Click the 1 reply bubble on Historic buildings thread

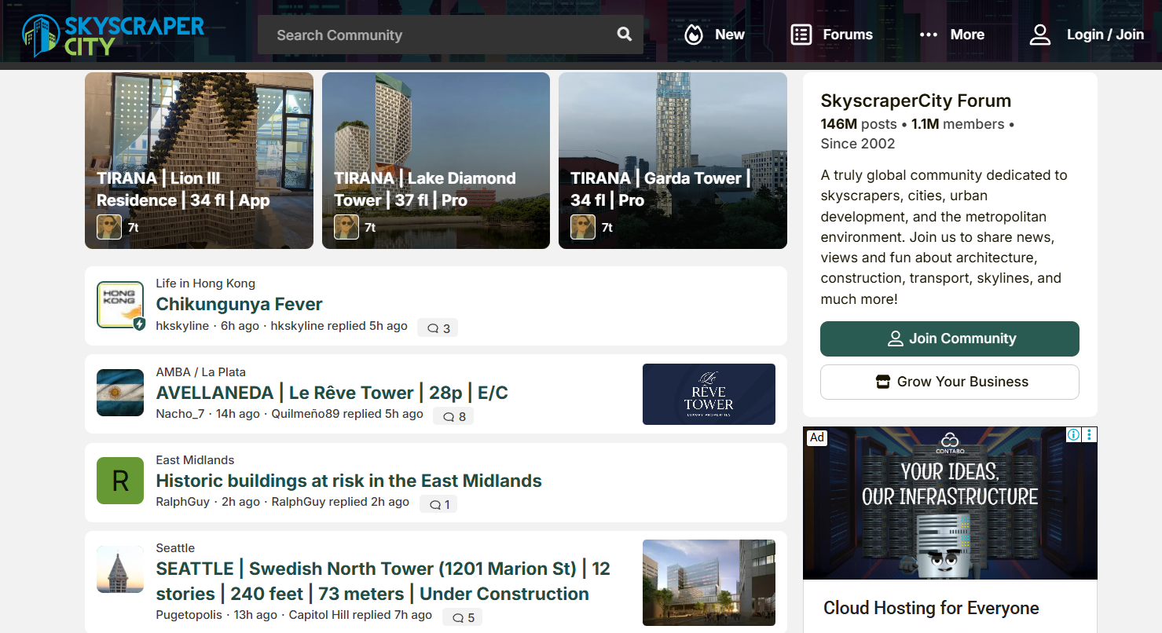click(x=438, y=504)
